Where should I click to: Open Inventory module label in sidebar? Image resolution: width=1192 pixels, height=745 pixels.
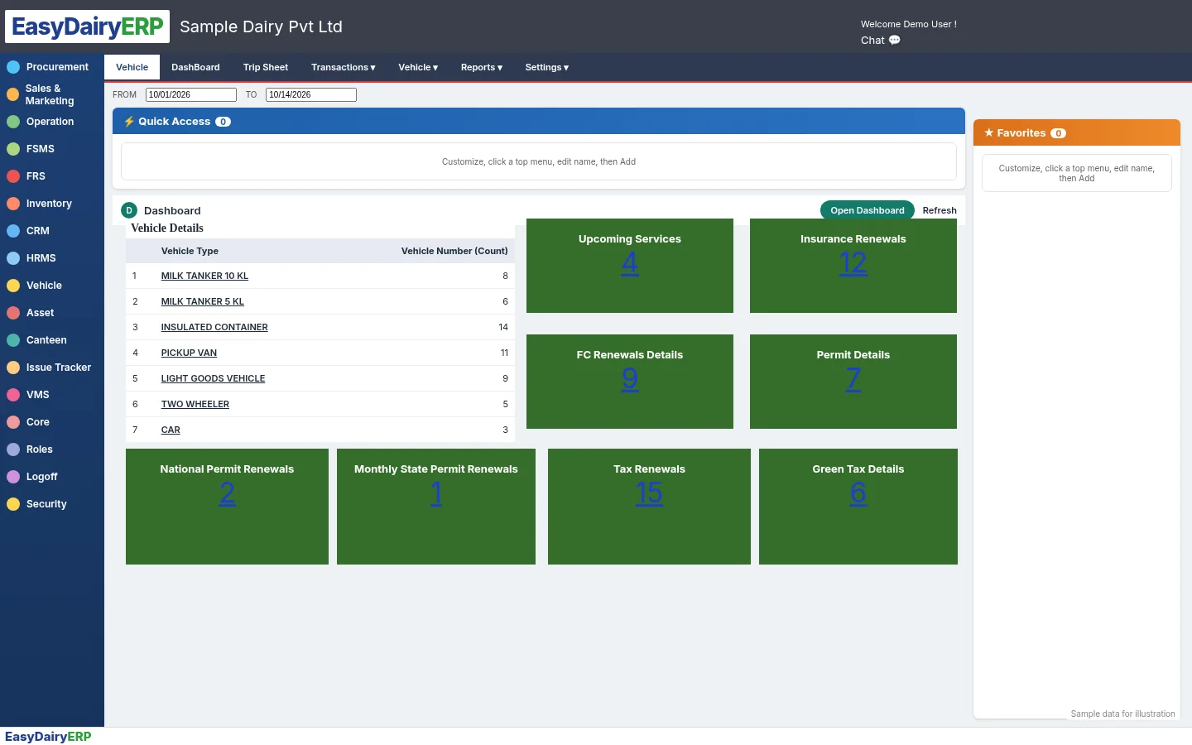[x=49, y=204]
